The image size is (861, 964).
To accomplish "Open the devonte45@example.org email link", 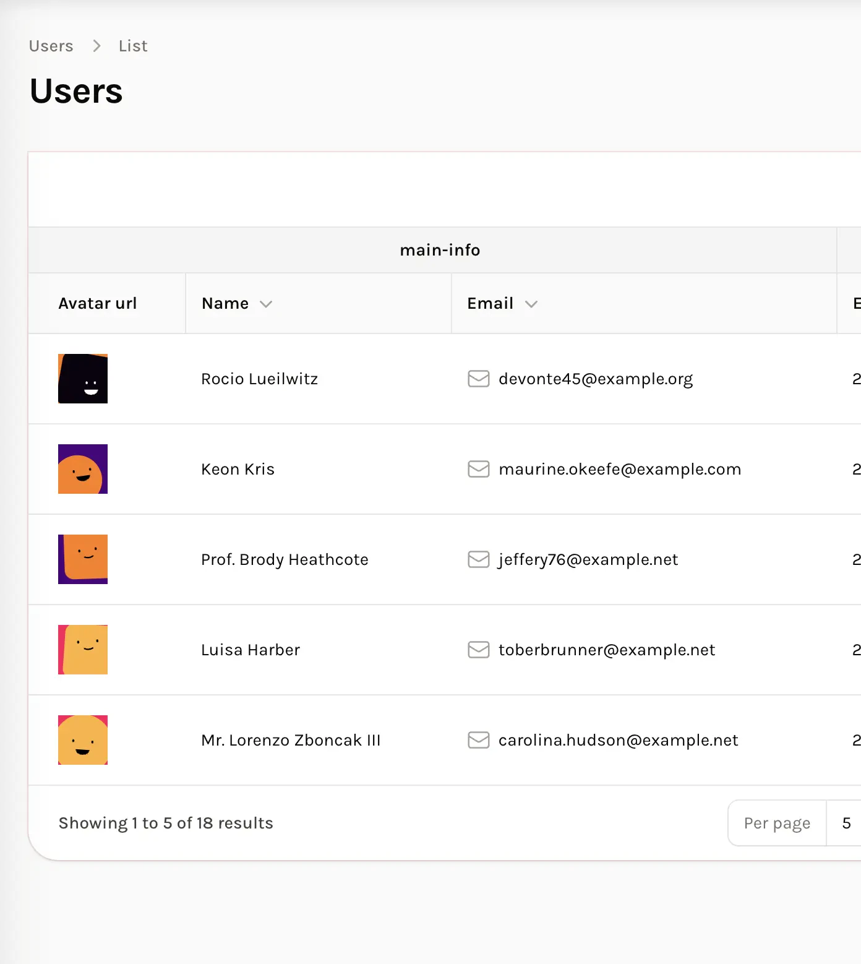I will (595, 379).
